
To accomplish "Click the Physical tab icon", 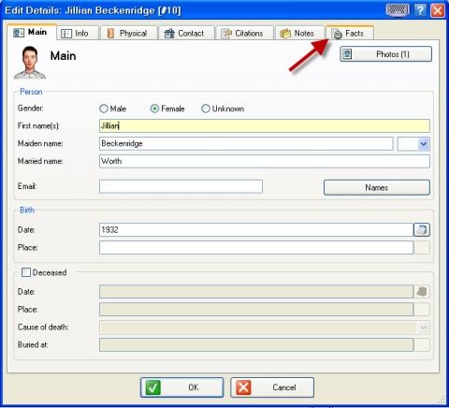I will pos(110,34).
